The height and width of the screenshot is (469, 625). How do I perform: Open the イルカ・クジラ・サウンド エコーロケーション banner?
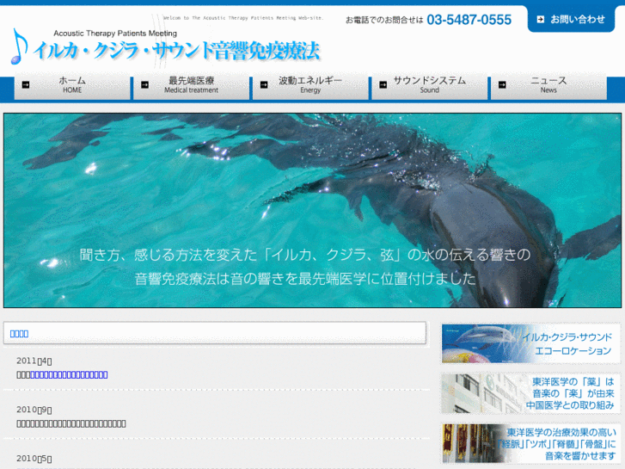click(x=531, y=343)
